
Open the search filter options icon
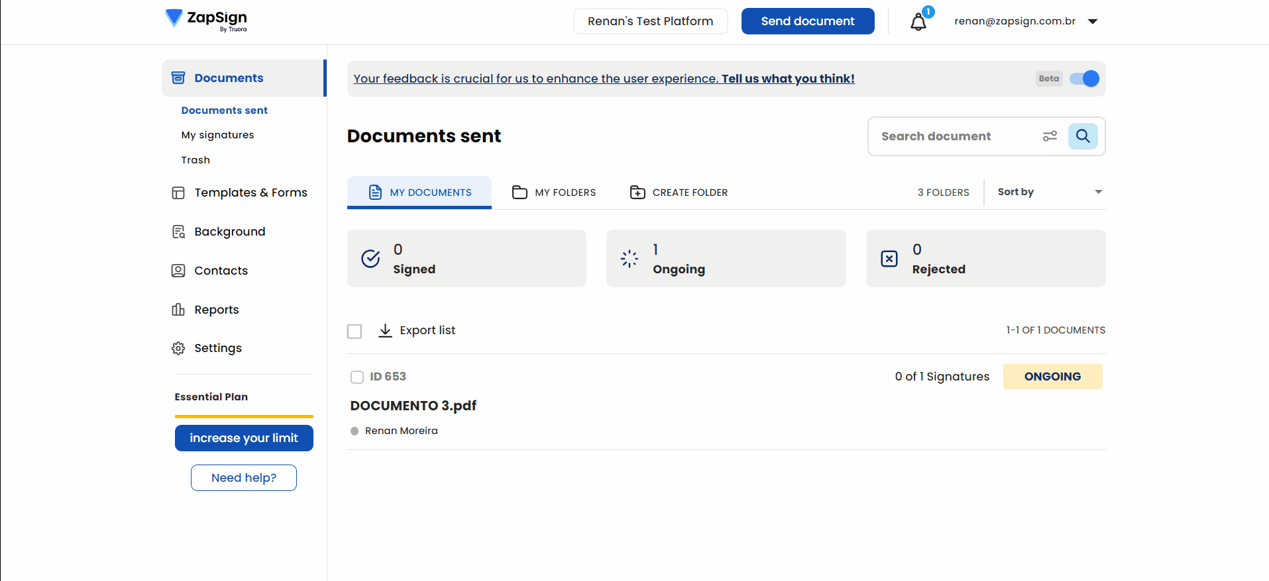click(x=1050, y=136)
